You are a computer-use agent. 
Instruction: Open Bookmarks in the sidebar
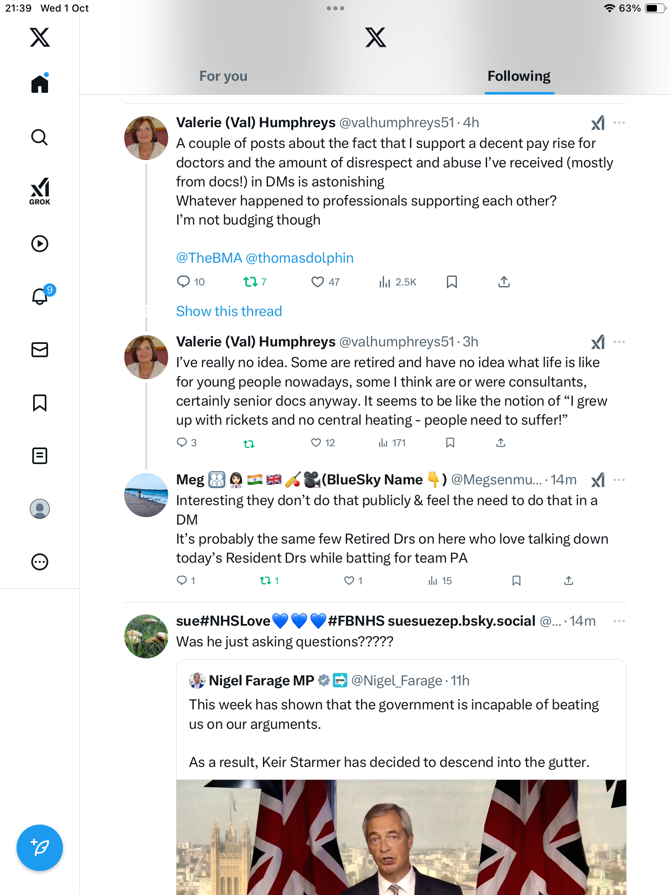[x=40, y=403]
